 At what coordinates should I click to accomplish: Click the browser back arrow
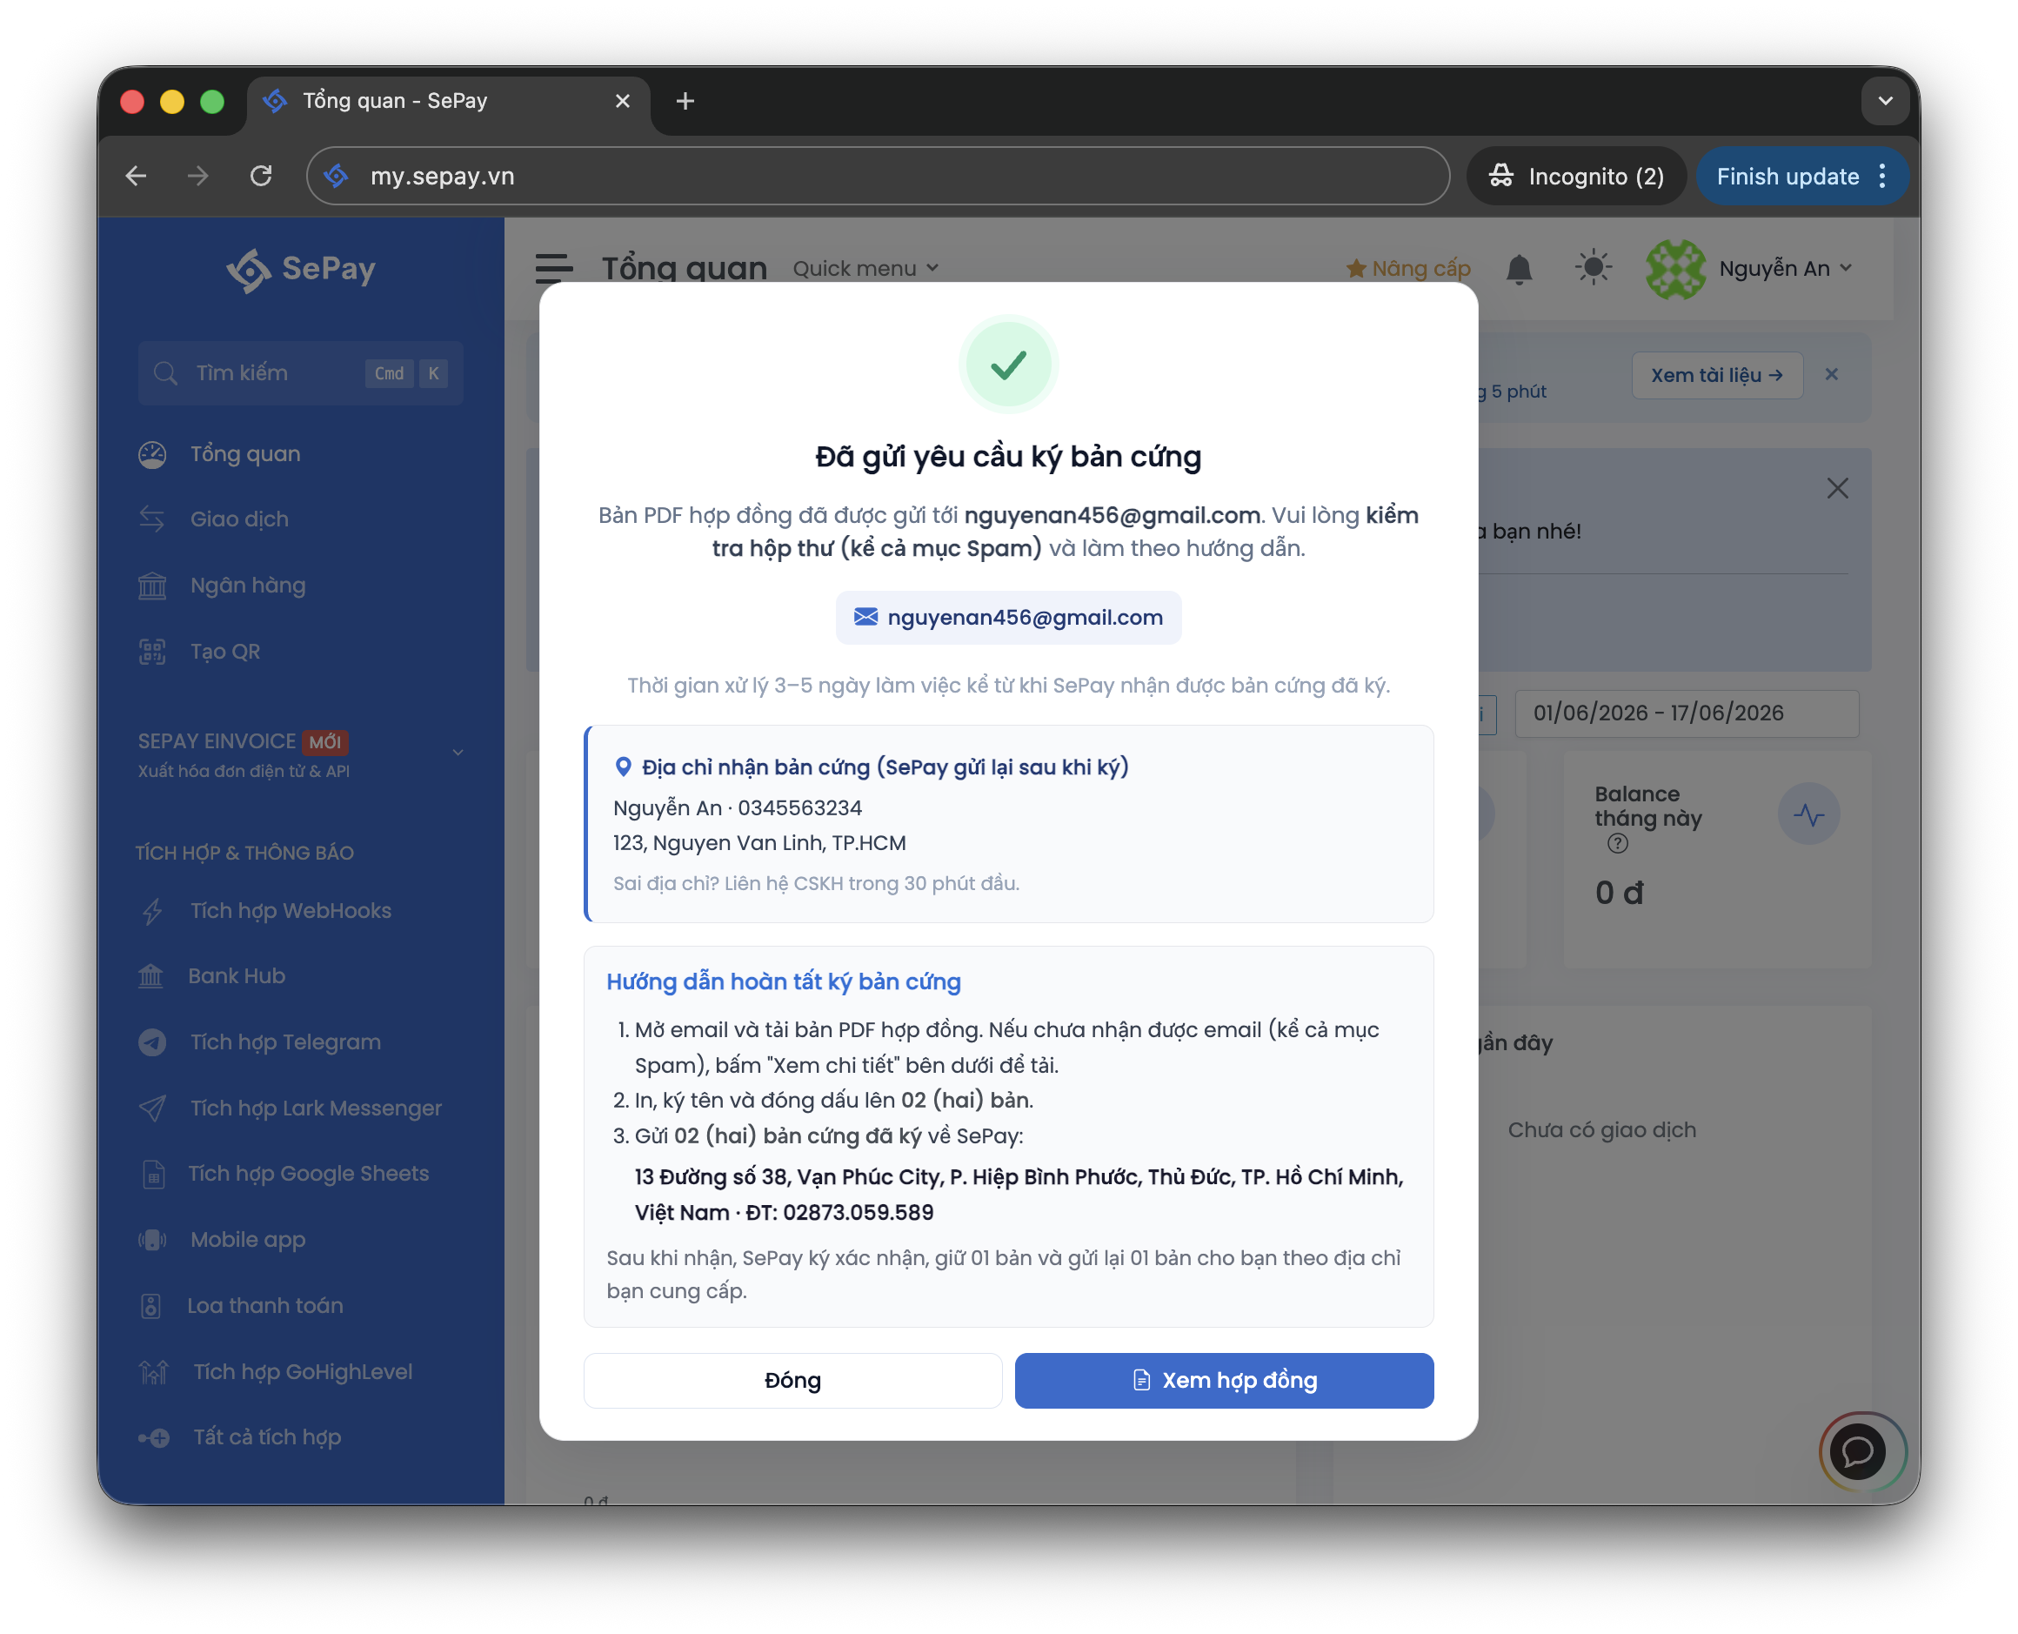click(x=137, y=176)
